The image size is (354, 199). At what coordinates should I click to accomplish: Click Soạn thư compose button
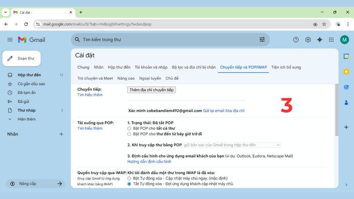point(22,59)
